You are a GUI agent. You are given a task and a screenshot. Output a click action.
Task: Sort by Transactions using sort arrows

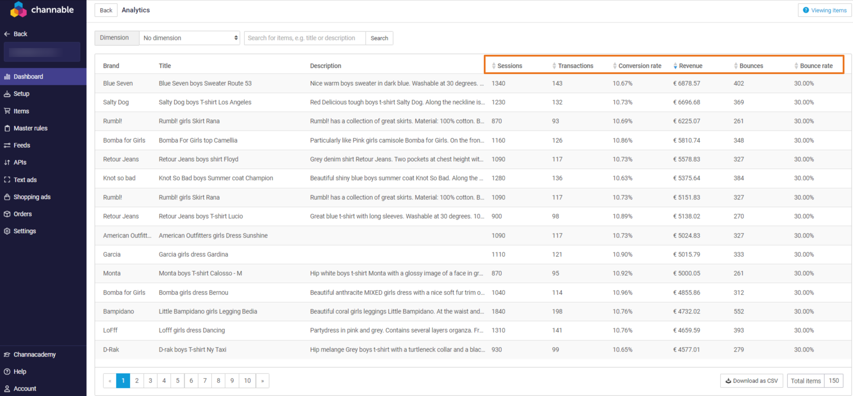point(554,66)
